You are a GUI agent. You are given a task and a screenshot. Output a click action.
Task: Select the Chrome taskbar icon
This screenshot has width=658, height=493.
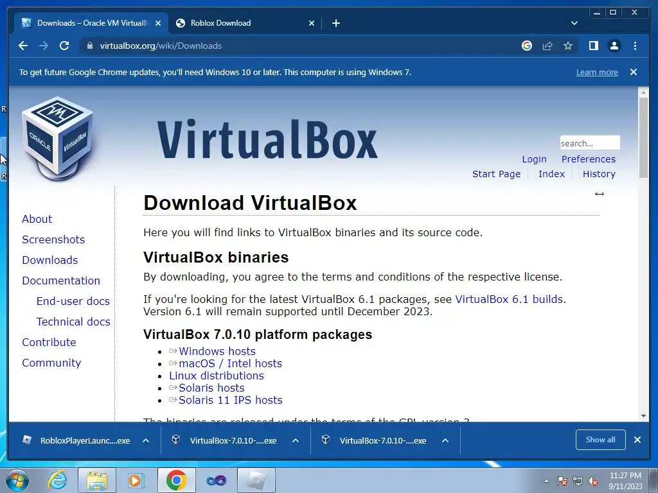click(x=176, y=480)
